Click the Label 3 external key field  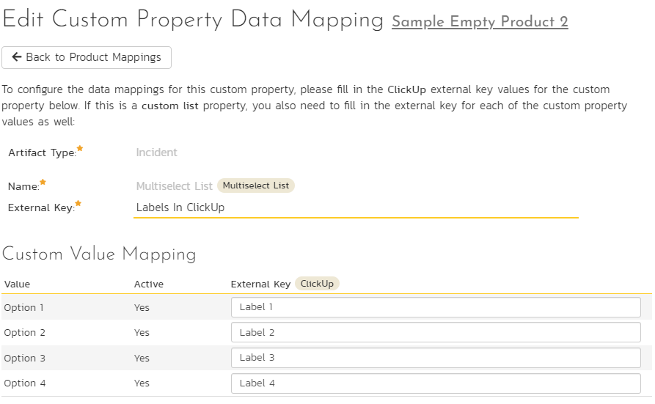click(x=436, y=358)
